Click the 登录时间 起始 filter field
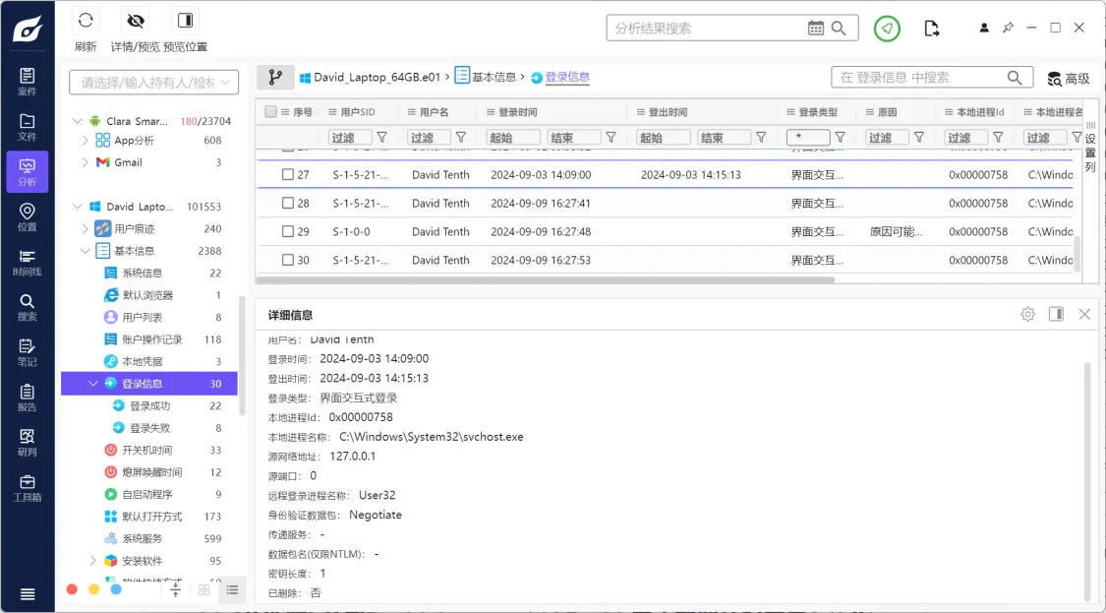 click(513, 137)
